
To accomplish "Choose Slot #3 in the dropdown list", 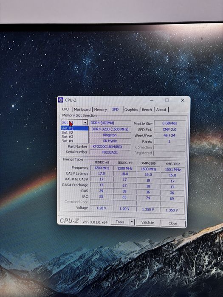I will (x=74, y=137).
